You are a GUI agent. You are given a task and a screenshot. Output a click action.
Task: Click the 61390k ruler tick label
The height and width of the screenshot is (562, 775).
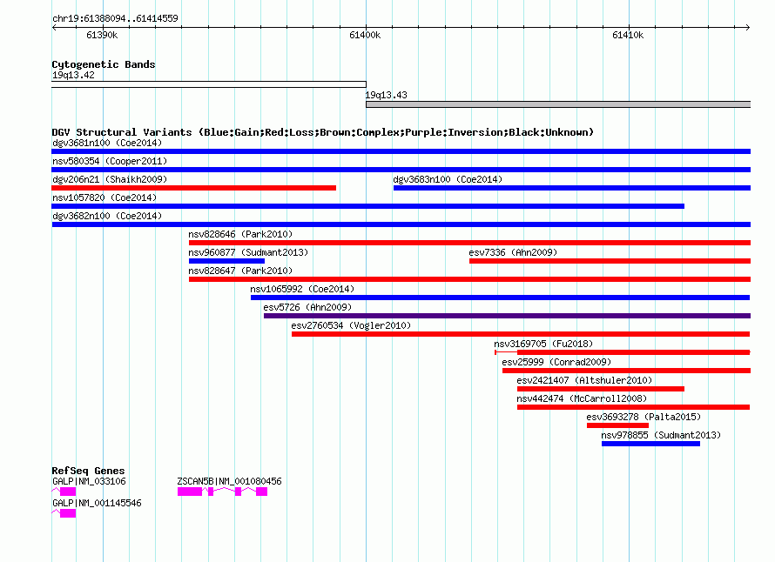click(102, 36)
